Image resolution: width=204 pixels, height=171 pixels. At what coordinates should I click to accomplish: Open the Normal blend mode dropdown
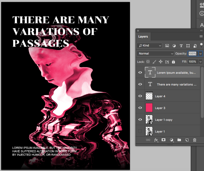tap(155, 54)
